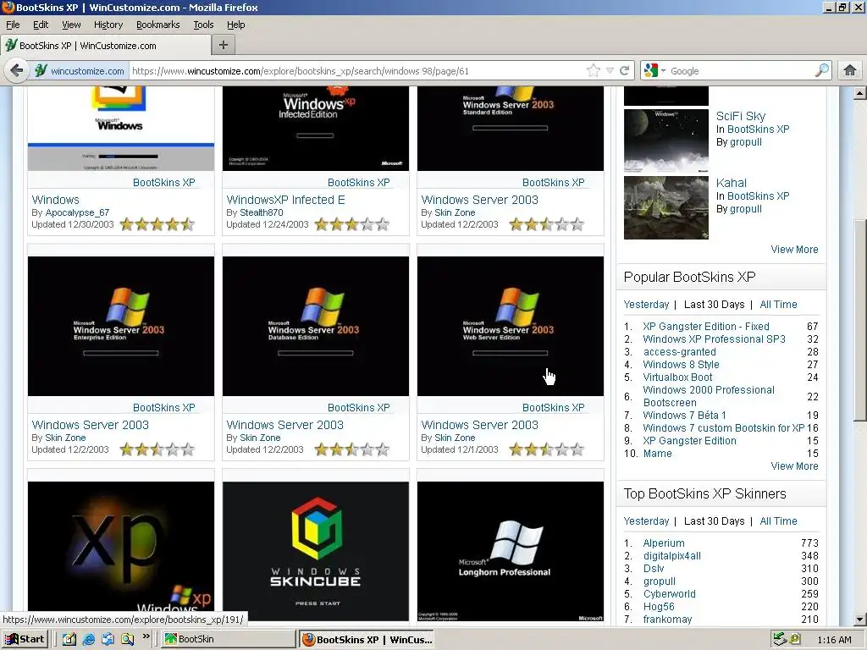Image resolution: width=867 pixels, height=650 pixels.
Task: Open skinner Alperium profile link
Action: [x=664, y=543]
